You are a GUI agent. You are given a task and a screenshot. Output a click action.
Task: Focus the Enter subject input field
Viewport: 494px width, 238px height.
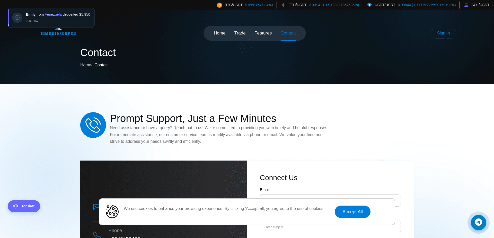330,227
